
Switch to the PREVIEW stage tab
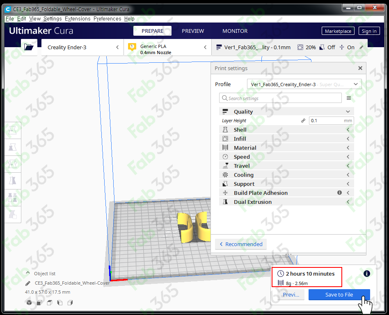(193, 31)
